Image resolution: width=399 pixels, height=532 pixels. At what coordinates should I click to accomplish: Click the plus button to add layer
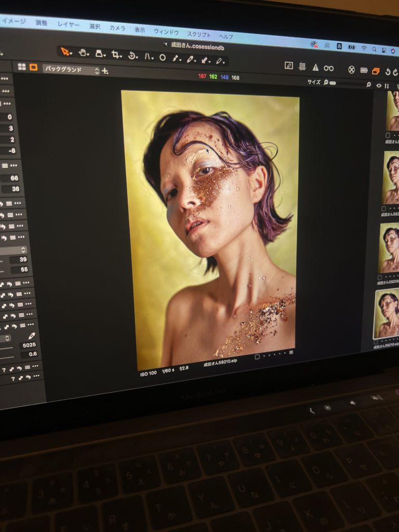point(105,71)
